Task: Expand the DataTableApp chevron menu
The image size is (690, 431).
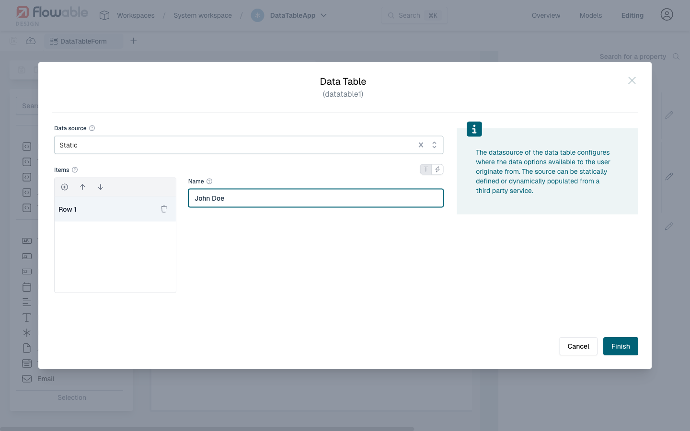Action: coord(324,15)
